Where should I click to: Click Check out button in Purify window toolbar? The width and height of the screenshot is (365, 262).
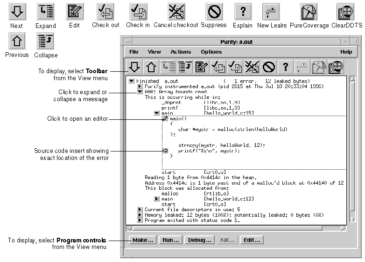(x=218, y=67)
